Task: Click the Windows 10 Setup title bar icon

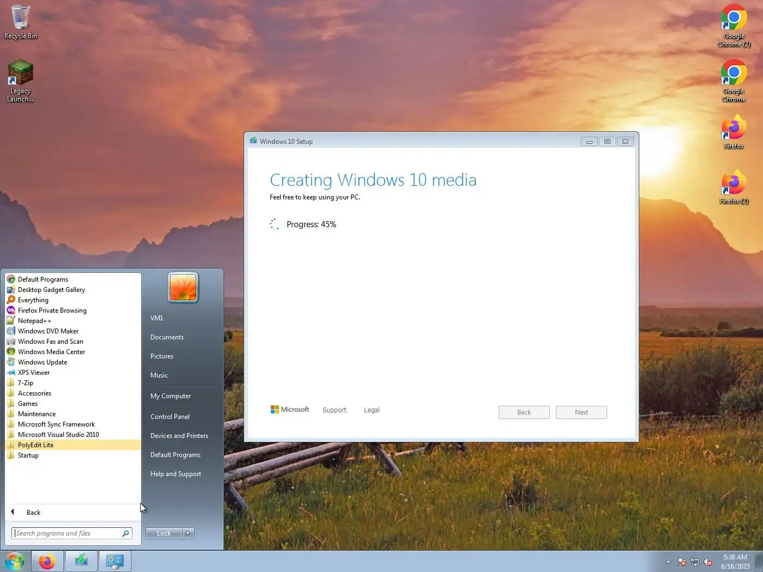Action: click(x=253, y=141)
